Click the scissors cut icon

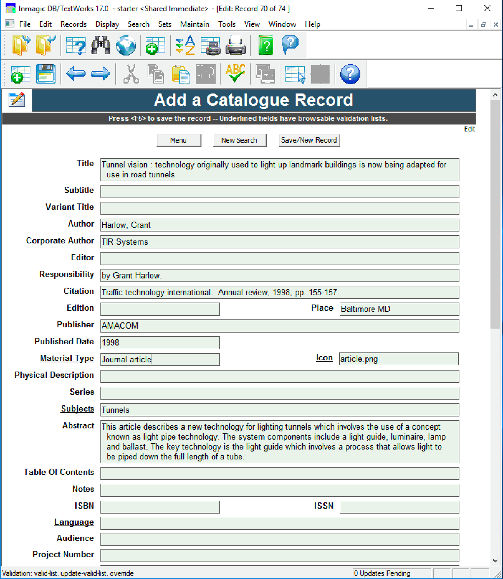tap(131, 74)
